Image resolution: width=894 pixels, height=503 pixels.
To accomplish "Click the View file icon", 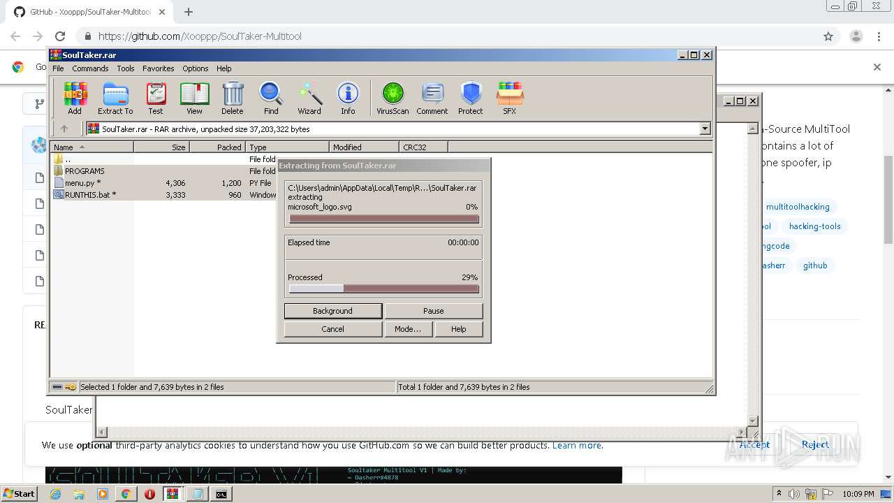I will (194, 98).
